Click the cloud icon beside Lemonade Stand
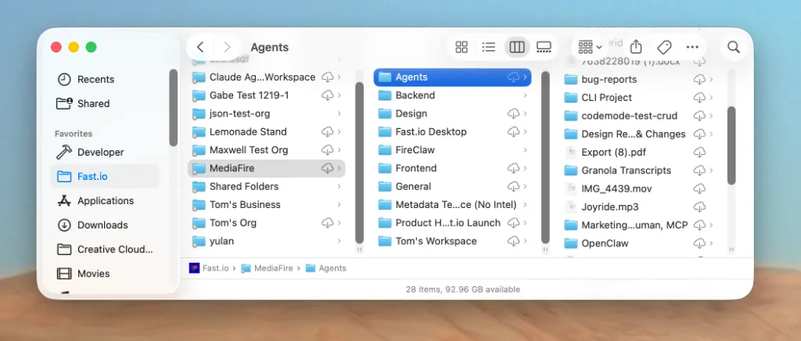Viewport: 801px width, 341px height. click(328, 131)
